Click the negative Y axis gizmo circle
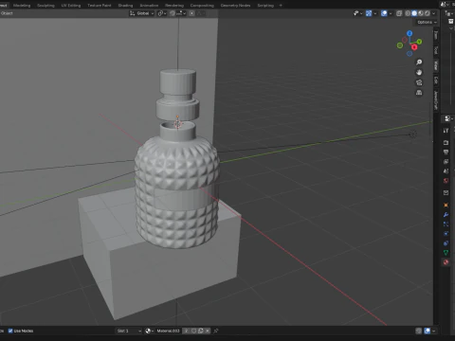455x341 pixels. coord(400,45)
